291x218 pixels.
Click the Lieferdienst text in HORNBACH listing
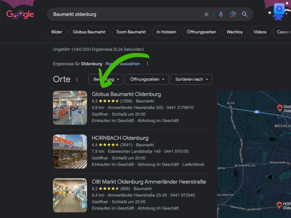[193, 164]
